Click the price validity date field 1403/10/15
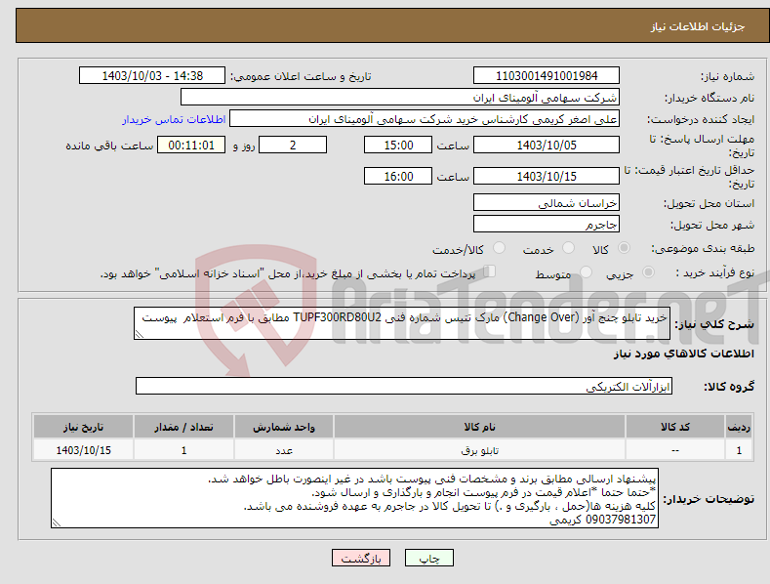Image resolution: width=770 pixels, height=584 pixels. pyautogui.click(x=547, y=176)
